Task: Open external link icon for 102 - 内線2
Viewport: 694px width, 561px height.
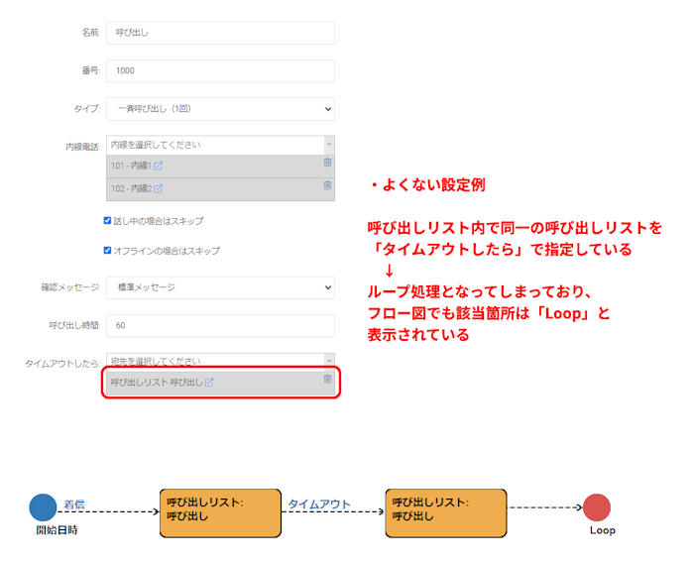Action: 159,188
